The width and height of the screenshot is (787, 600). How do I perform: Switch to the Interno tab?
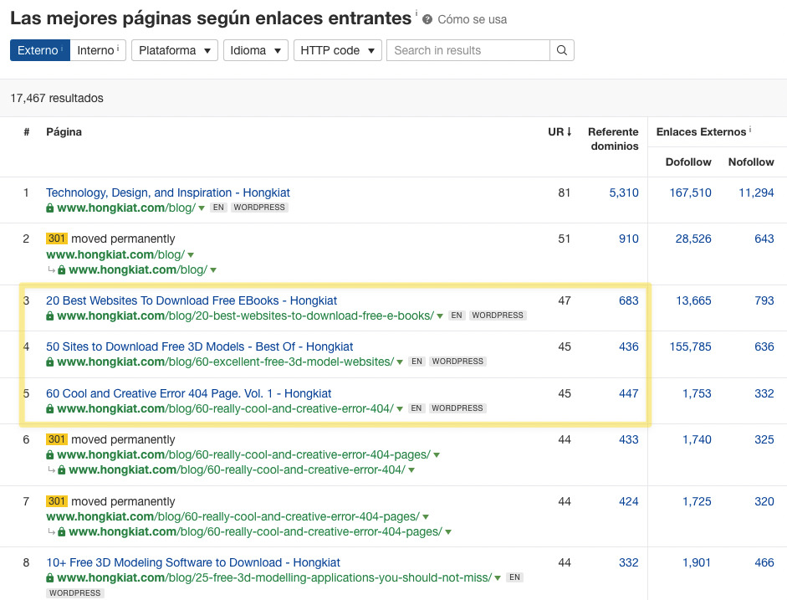(97, 50)
